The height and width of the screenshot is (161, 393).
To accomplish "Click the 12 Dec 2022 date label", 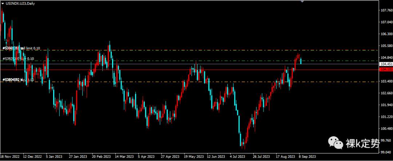I will [x=33, y=157].
